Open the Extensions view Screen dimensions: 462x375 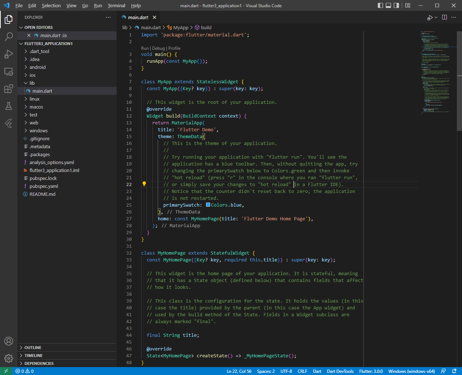coord(9,89)
